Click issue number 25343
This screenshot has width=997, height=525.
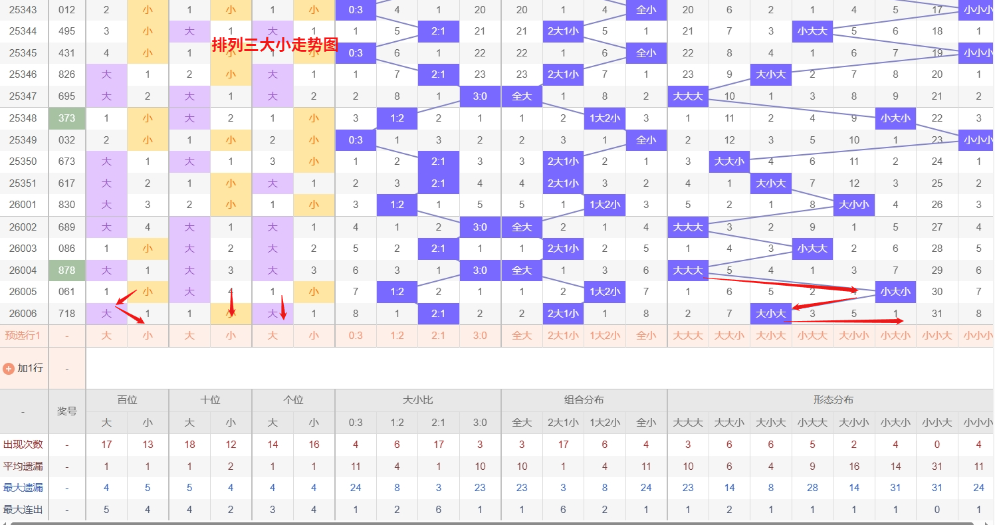(23, 10)
